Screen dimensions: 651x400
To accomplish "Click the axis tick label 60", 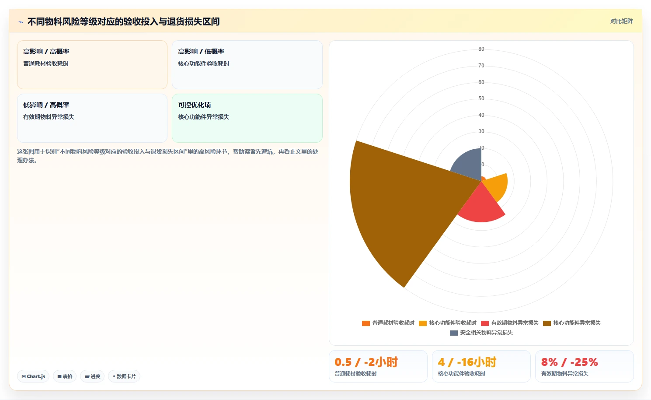I will point(481,82).
